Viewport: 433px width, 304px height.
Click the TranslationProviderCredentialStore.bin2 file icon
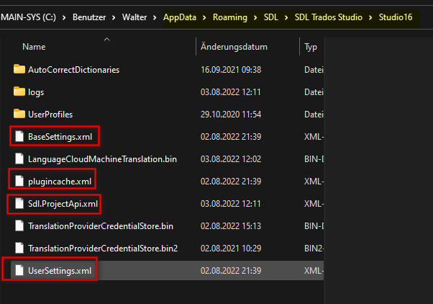click(x=19, y=248)
